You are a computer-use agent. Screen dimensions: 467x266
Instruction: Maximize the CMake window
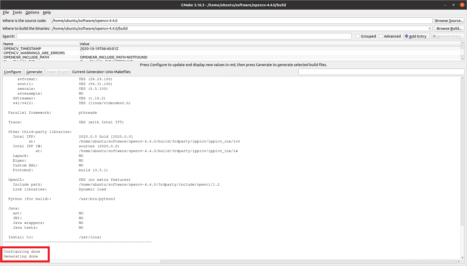[x=453, y=5]
